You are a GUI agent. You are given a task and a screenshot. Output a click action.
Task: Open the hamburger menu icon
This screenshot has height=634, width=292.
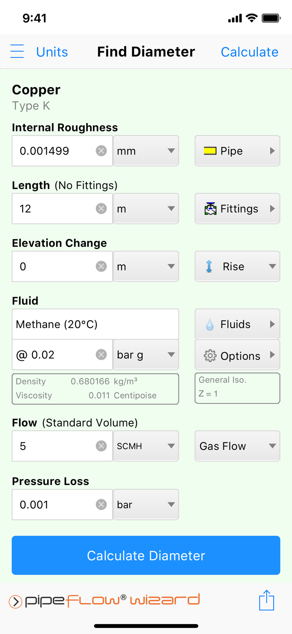[x=17, y=51]
